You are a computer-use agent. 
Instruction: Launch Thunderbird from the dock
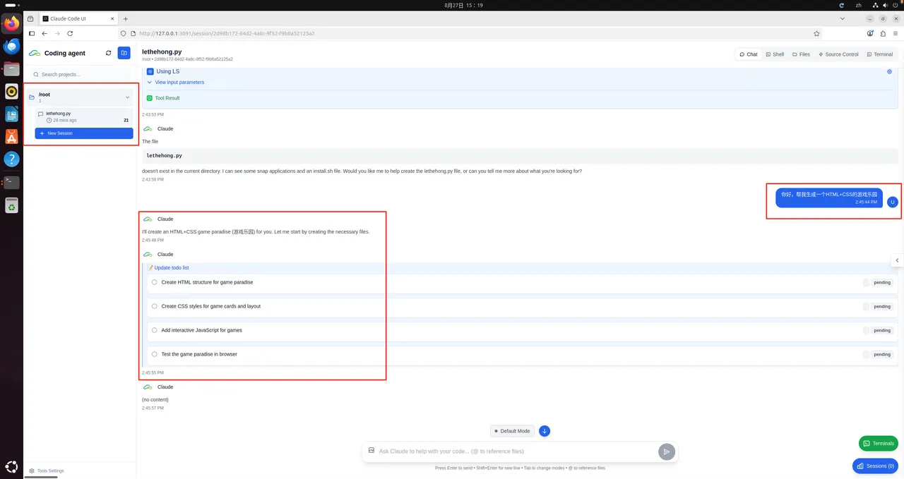11,47
